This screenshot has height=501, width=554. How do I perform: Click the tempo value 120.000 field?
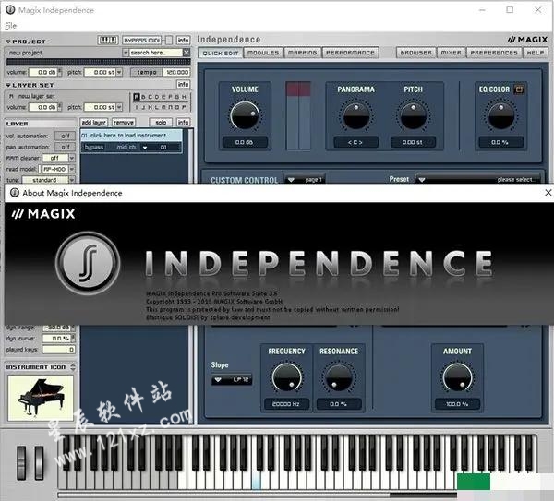tap(176, 72)
